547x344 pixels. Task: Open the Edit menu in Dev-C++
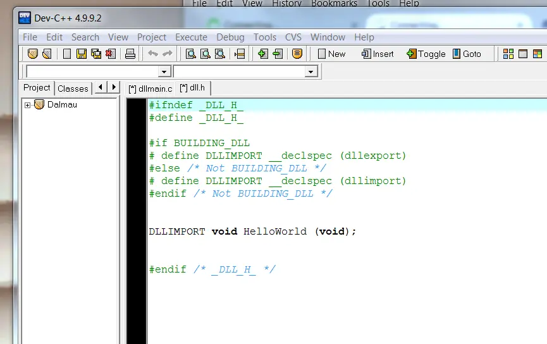pos(54,37)
